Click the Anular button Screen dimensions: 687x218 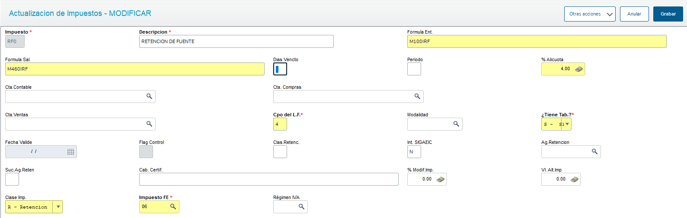pyautogui.click(x=634, y=14)
